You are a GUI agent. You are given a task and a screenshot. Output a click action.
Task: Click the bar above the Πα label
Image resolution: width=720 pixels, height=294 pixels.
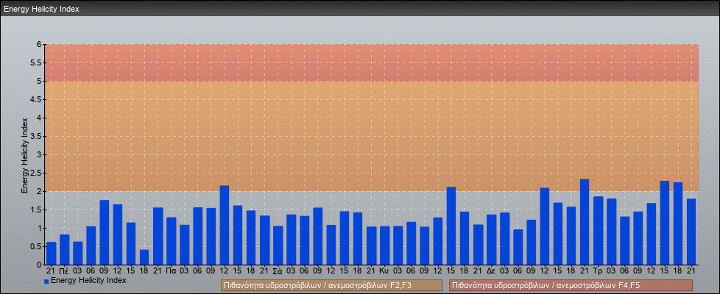171,240
